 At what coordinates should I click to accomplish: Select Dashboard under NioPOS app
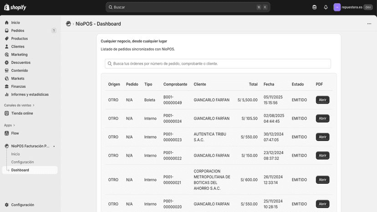click(x=30, y=170)
